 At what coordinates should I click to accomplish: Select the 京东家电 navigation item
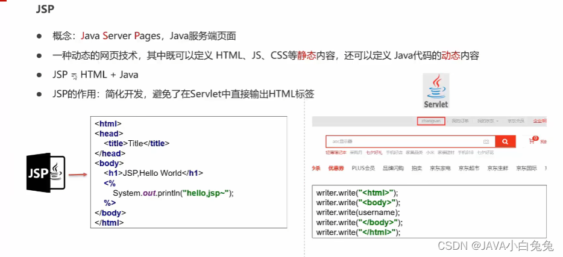point(440,168)
